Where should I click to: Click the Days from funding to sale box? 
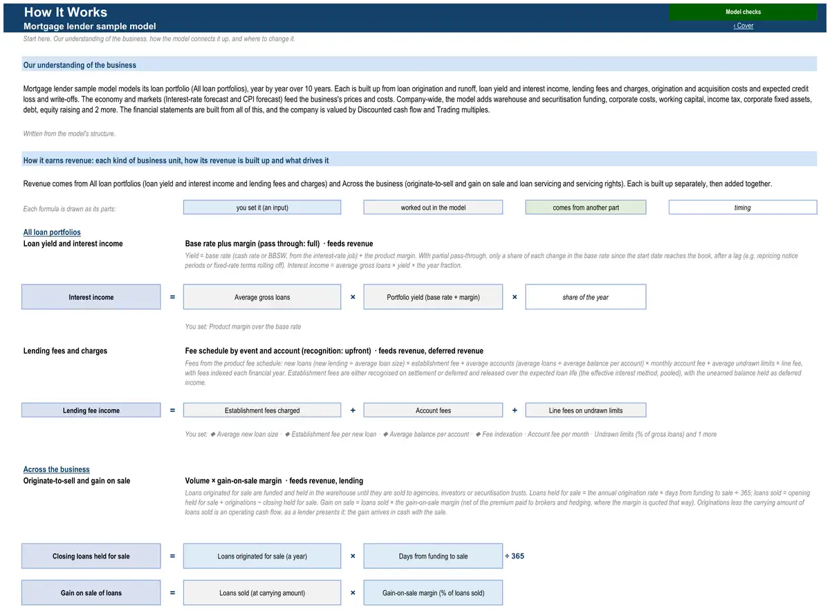click(x=433, y=556)
